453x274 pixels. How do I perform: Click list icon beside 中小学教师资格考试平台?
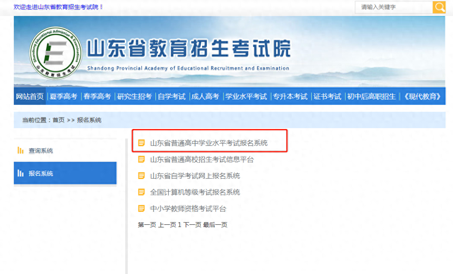coord(141,209)
